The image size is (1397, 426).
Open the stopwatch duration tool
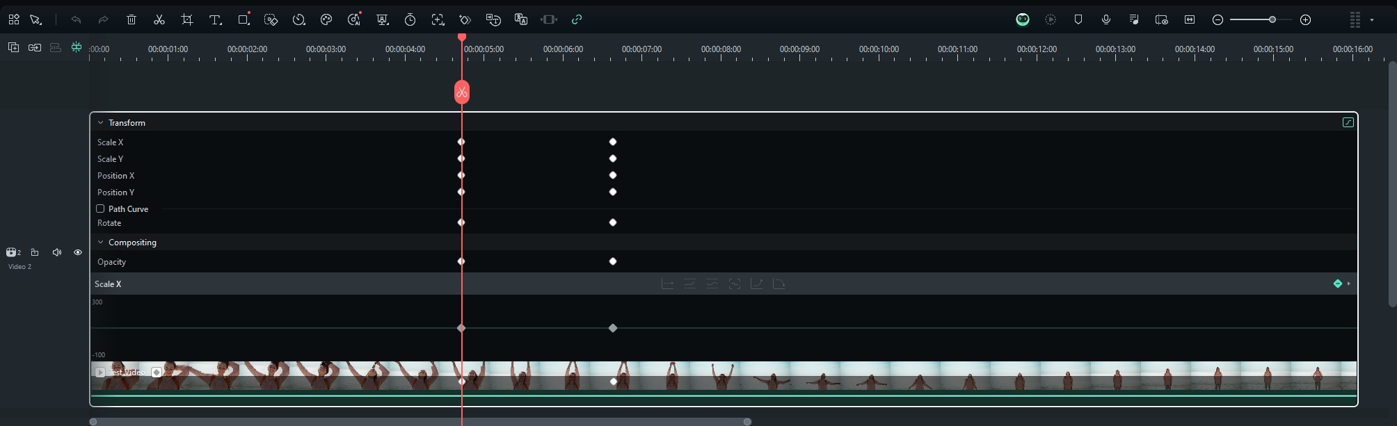pyautogui.click(x=410, y=19)
